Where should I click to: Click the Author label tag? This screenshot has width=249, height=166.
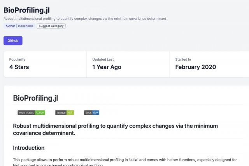pyautogui.click(x=11, y=26)
